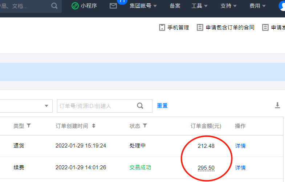Click the search magnifier in top bar
Screen dimensions: 285x182
(x=54, y=6)
